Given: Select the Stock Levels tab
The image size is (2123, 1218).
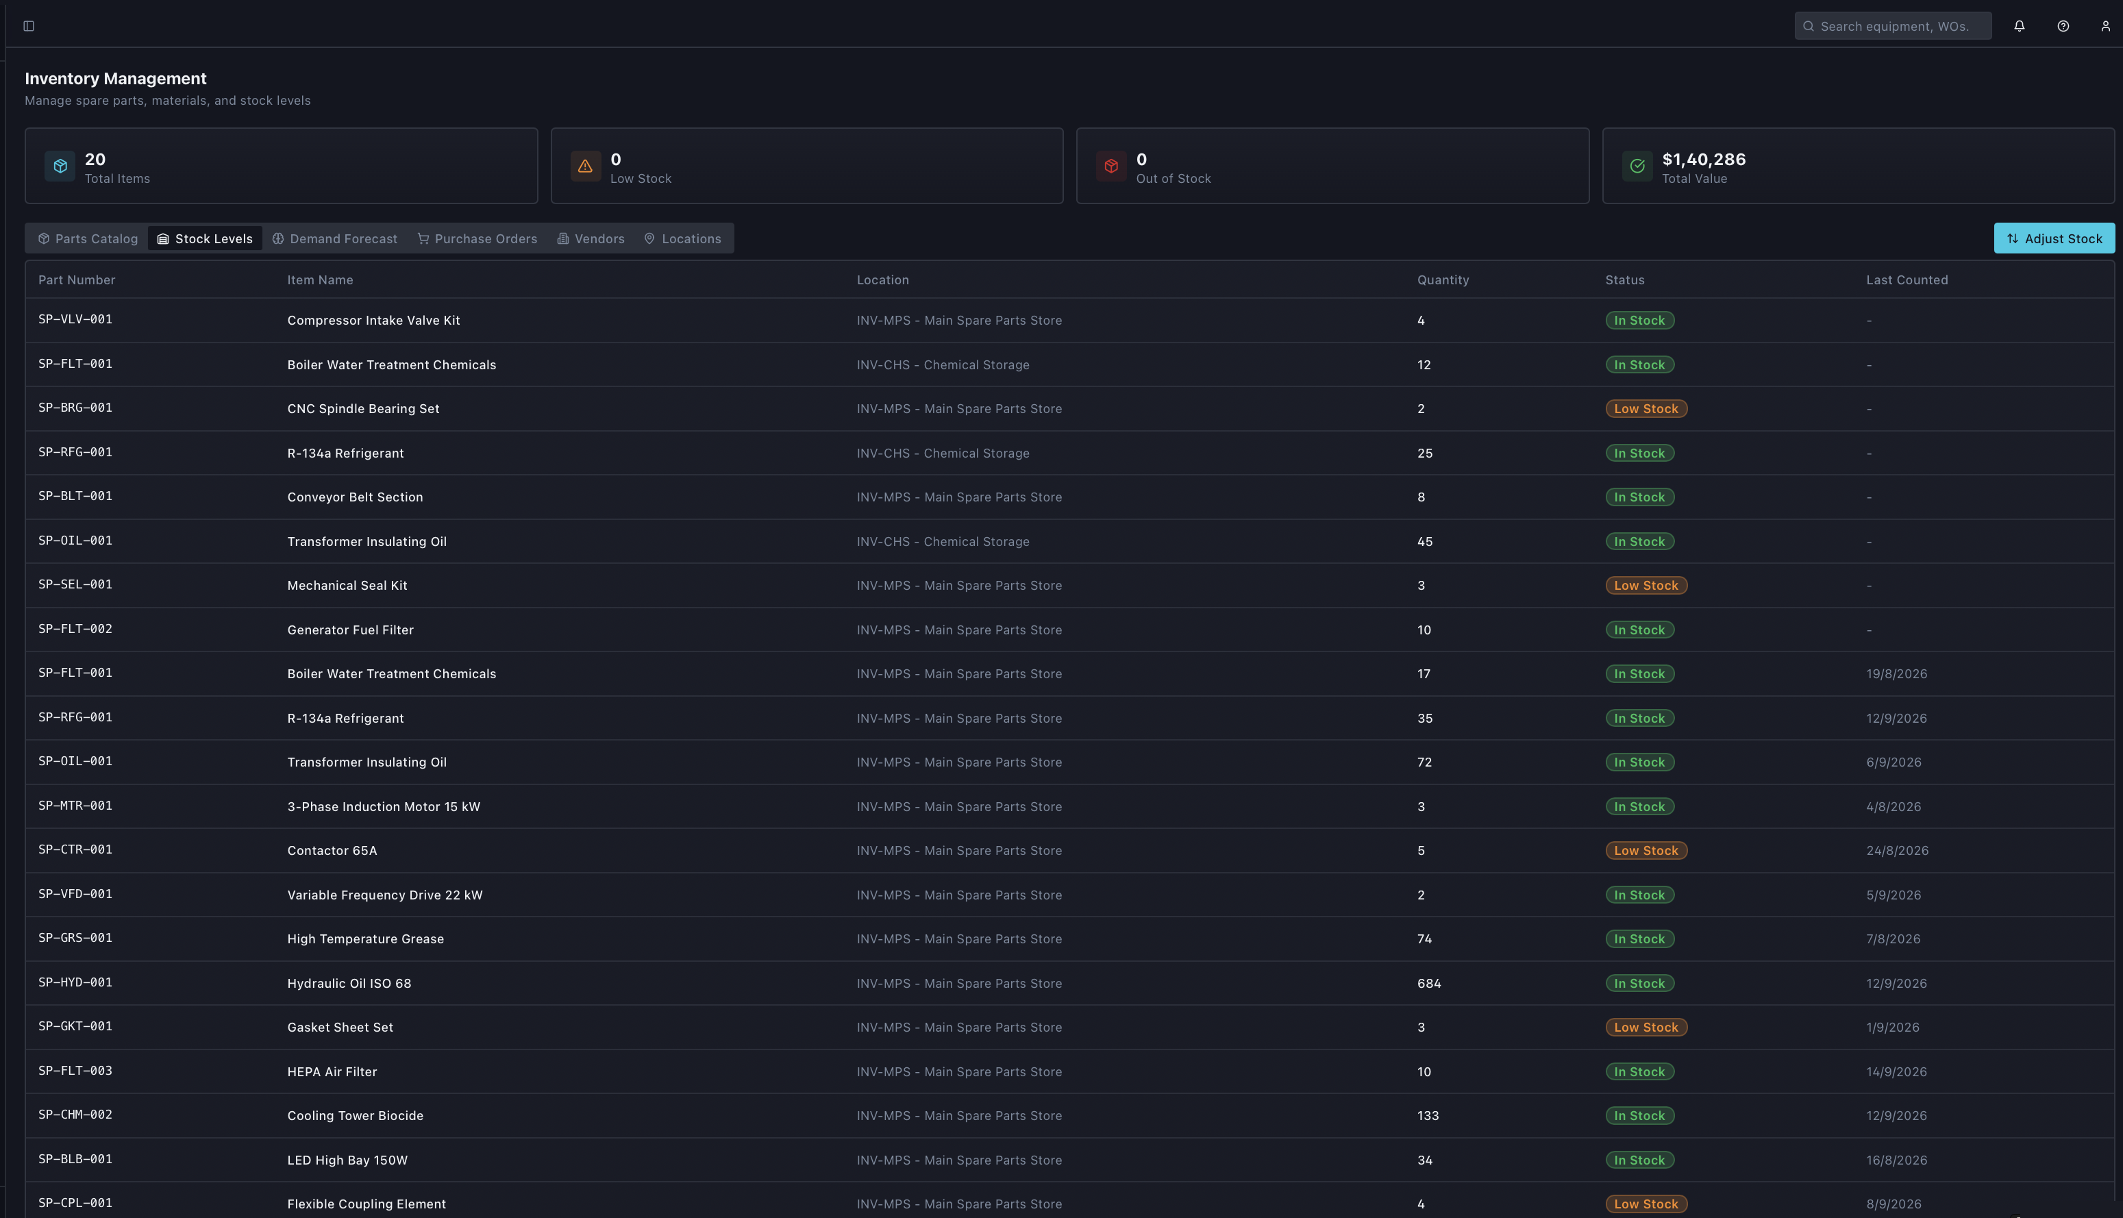Looking at the screenshot, I should coord(205,238).
